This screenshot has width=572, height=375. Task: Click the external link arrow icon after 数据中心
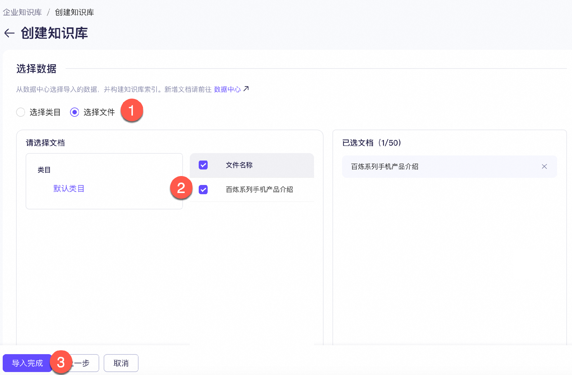(x=246, y=89)
